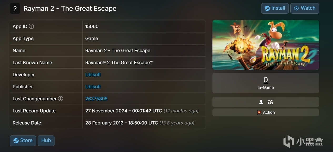Click the question-mark app icon beside the title
The height and width of the screenshot is (152, 333).
(15, 8)
